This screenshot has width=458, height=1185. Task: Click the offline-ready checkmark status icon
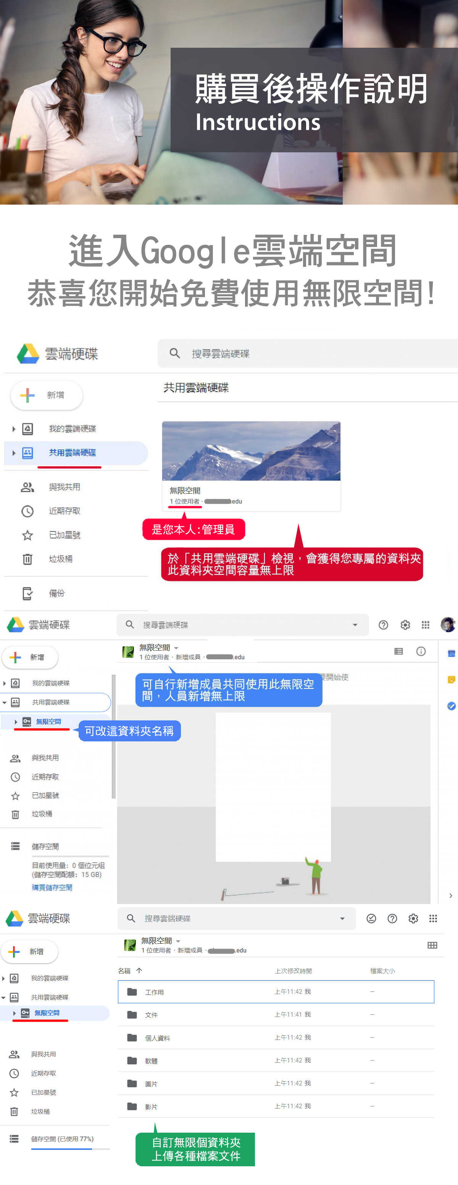point(371,918)
